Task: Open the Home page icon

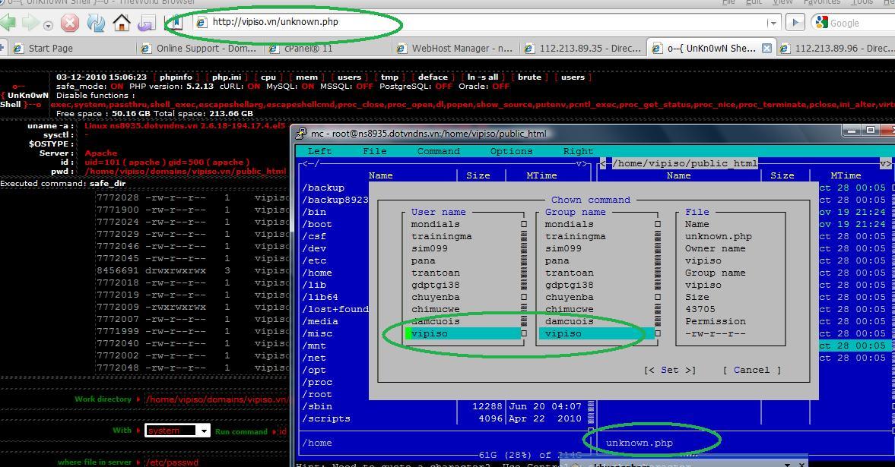Action: (x=121, y=23)
